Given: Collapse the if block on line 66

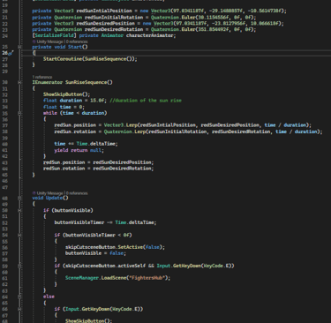Looking at the screenshot, I should pyautogui.click(x=19, y=309).
